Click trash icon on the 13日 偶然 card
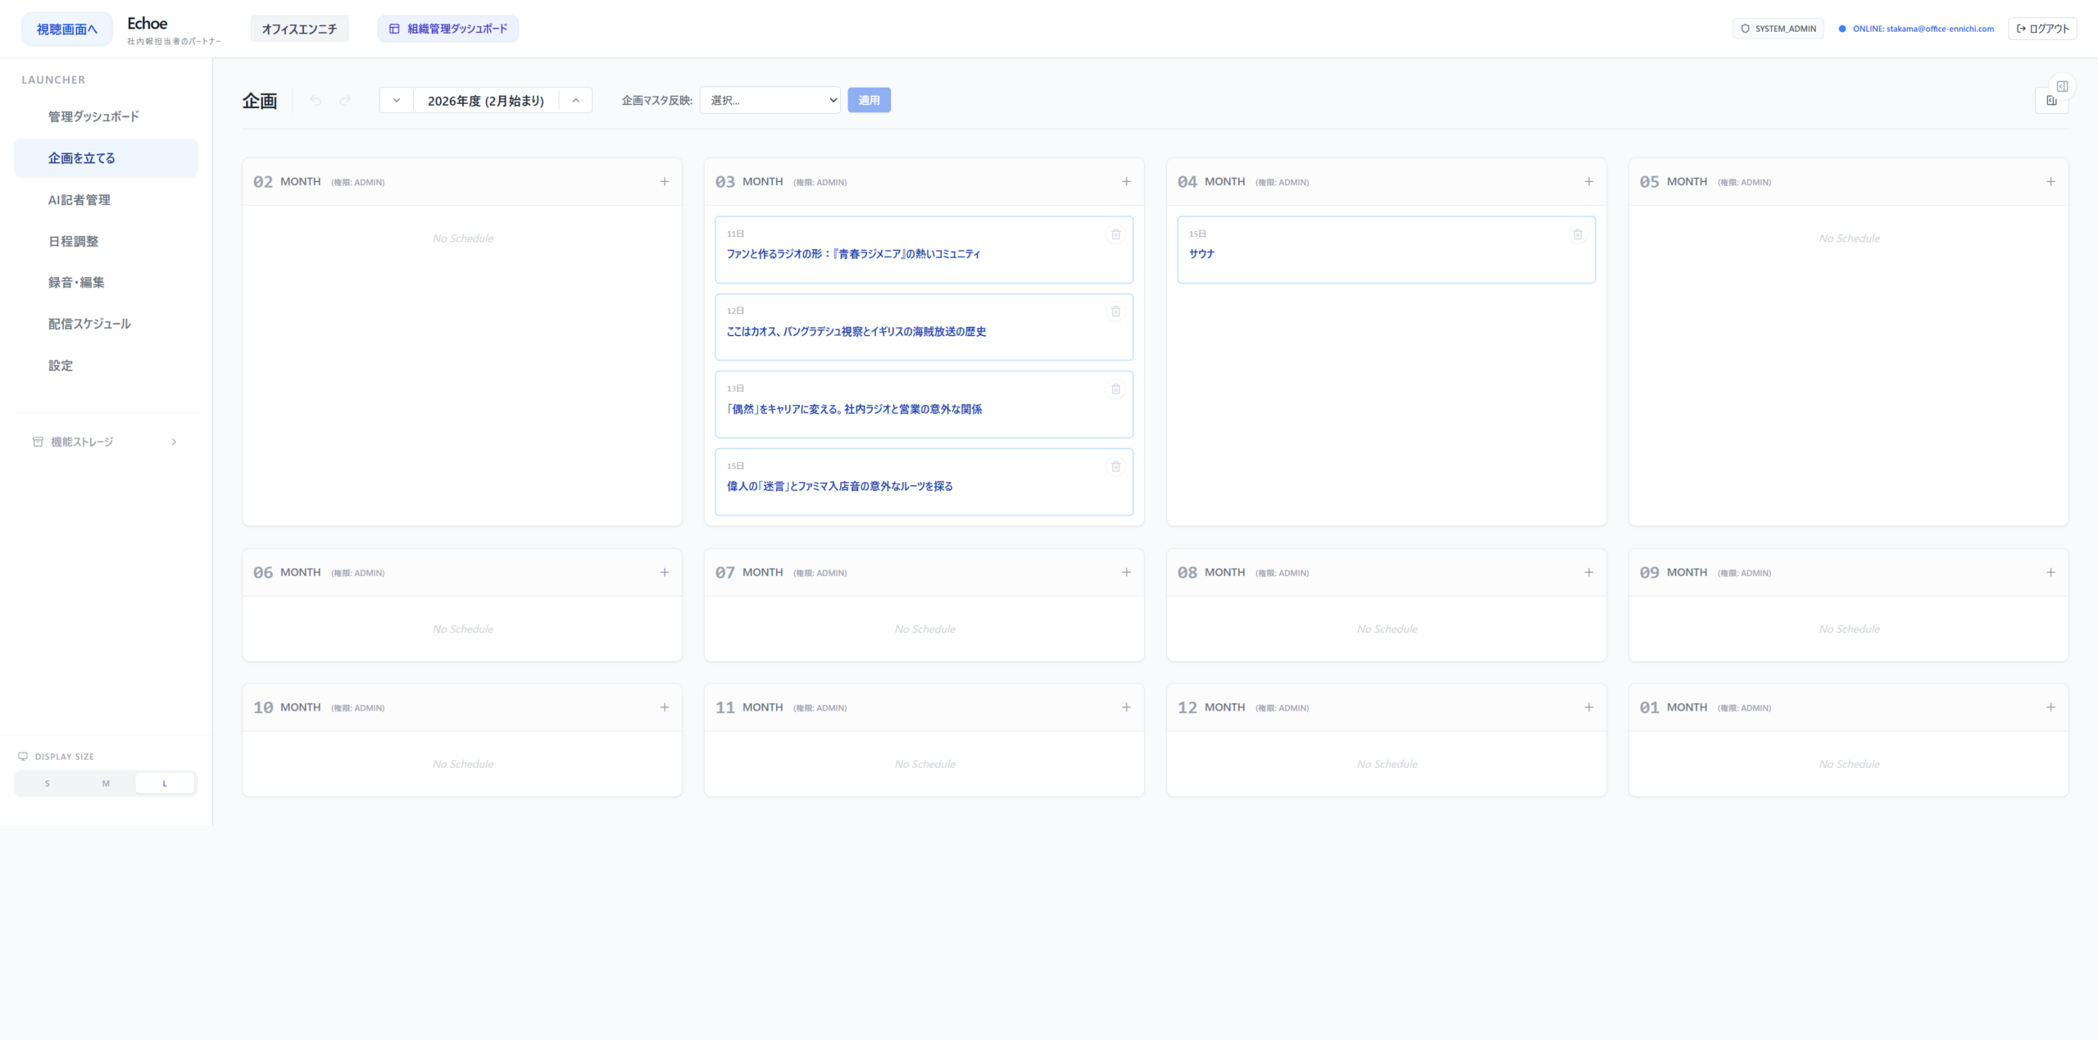The image size is (2098, 1040). [1115, 390]
